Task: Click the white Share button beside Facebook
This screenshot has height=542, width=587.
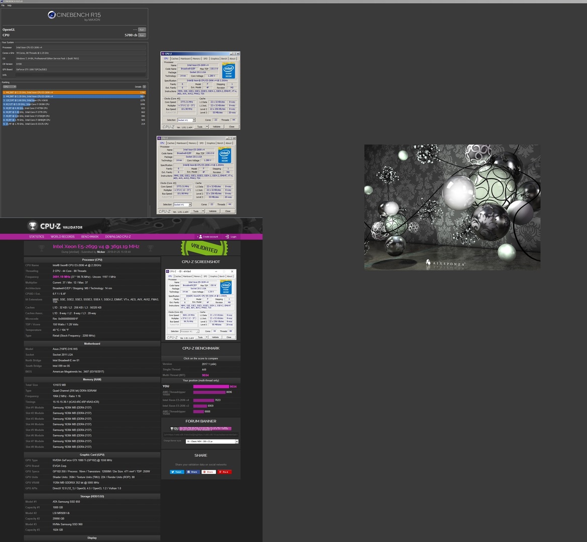Action: [x=209, y=472]
